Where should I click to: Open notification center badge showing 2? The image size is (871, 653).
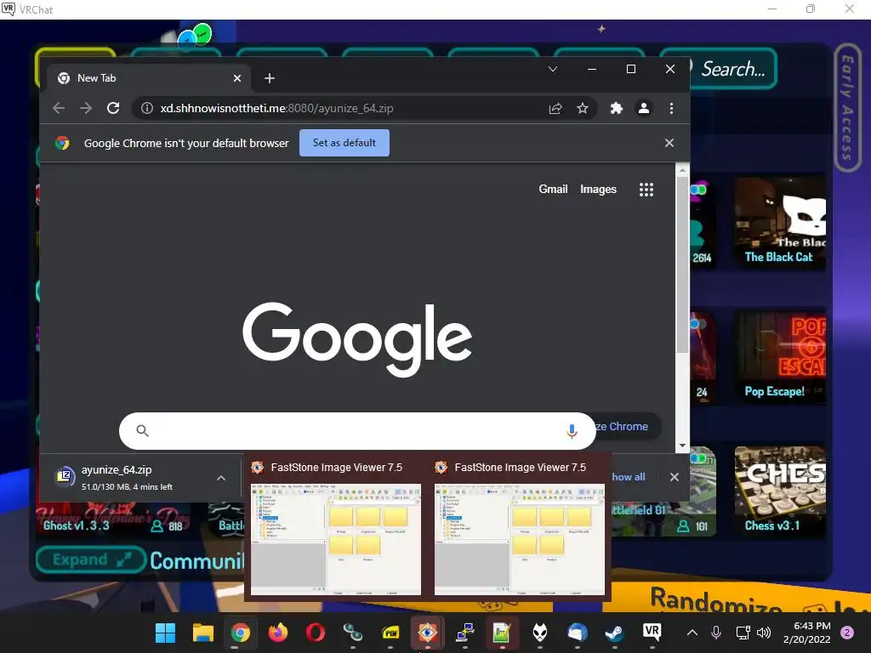(x=848, y=633)
